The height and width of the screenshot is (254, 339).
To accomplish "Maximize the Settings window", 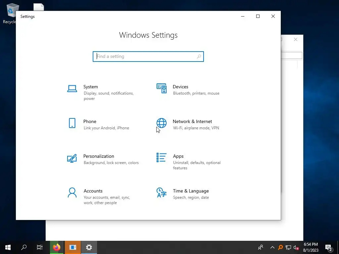I will [x=258, y=16].
